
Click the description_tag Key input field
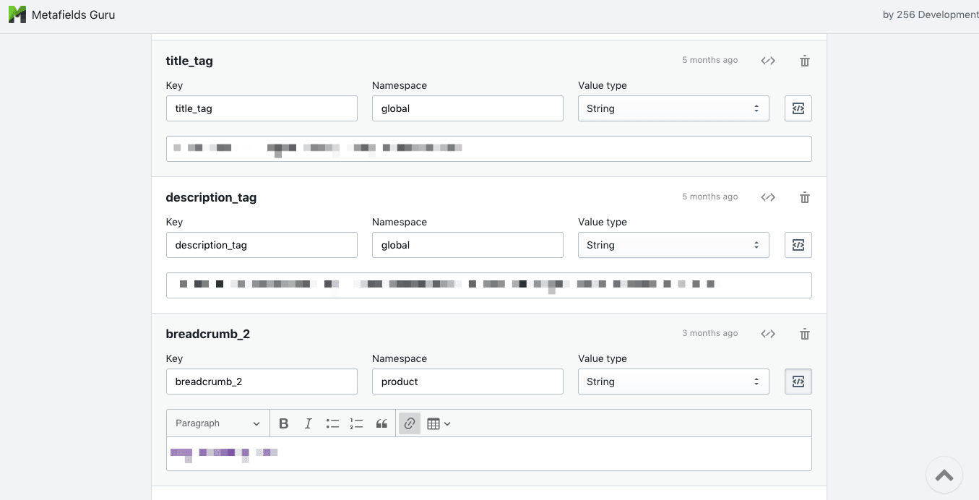coord(262,245)
